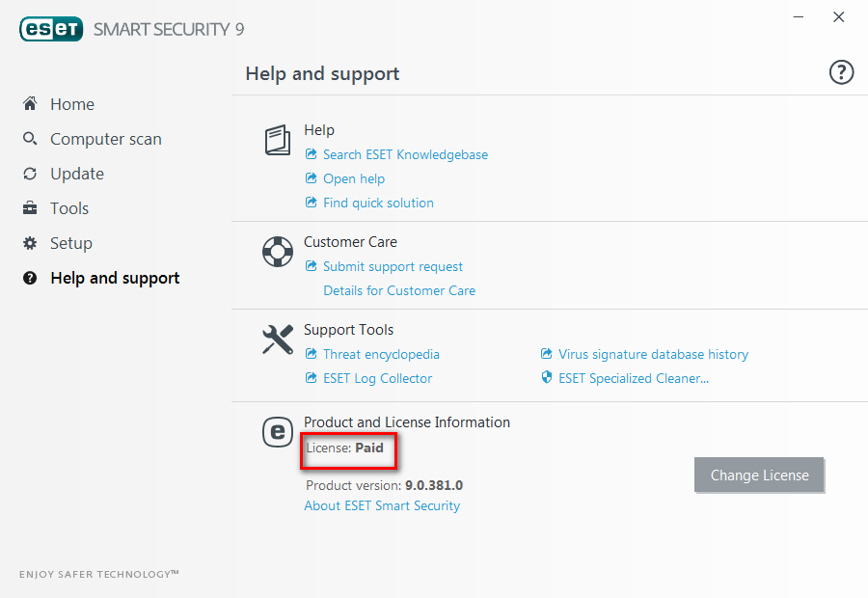Open the Threat encyclopedia link
868x598 pixels.
tap(381, 354)
